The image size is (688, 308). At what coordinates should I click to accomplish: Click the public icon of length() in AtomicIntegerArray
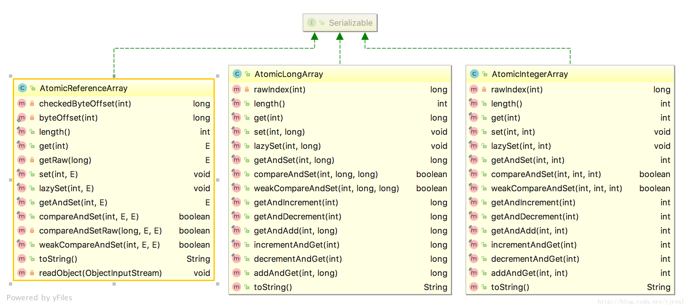(x=484, y=104)
